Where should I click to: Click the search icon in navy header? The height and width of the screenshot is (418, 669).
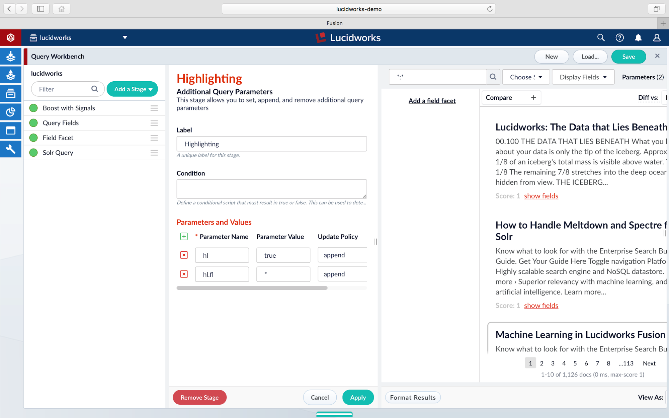(601, 37)
